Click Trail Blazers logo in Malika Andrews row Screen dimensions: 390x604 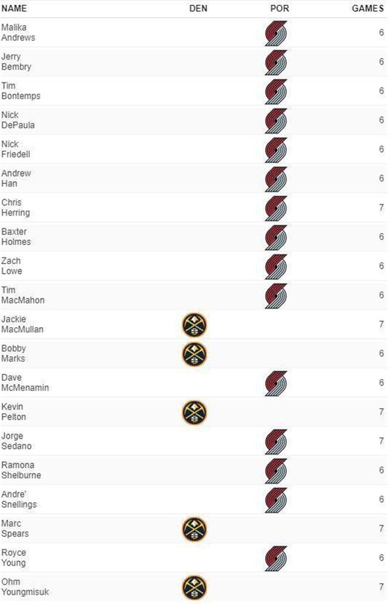(276, 33)
